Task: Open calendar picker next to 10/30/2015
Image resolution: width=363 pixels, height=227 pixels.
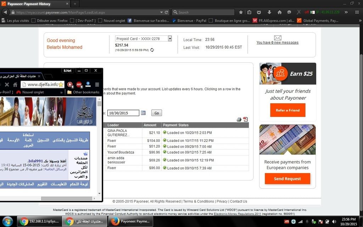Action: [x=143, y=113]
